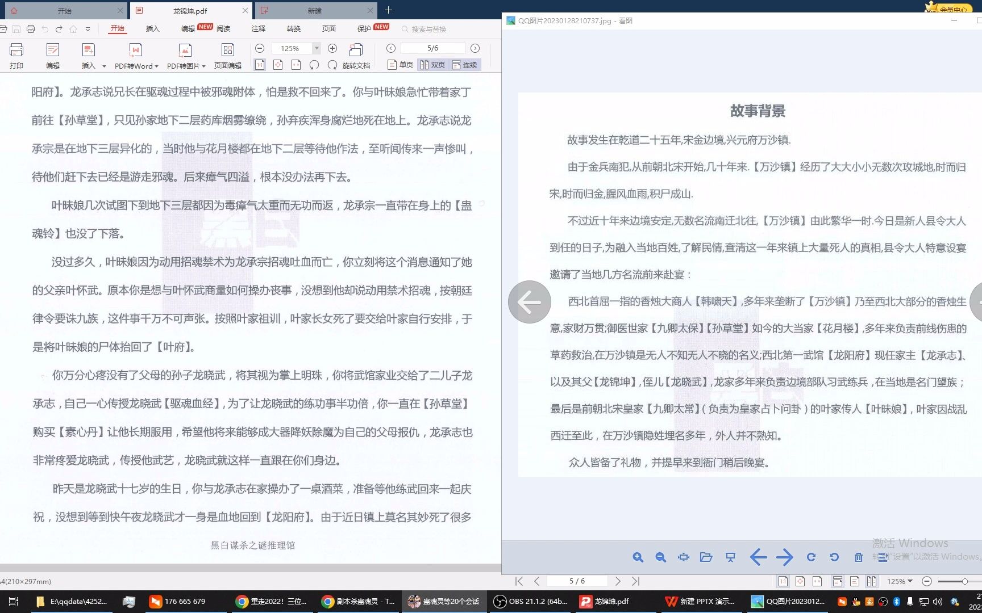Rotate the view clockwise in the ribbon

click(x=332, y=65)
